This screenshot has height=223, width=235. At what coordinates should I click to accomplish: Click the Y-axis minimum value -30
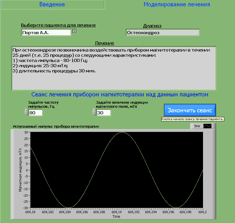pyautogui.click(x=26, y=208)
